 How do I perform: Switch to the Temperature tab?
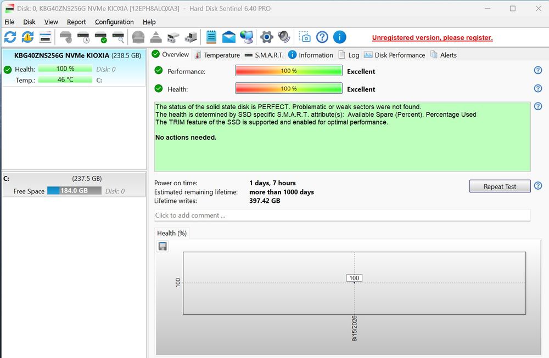point(217,55)
